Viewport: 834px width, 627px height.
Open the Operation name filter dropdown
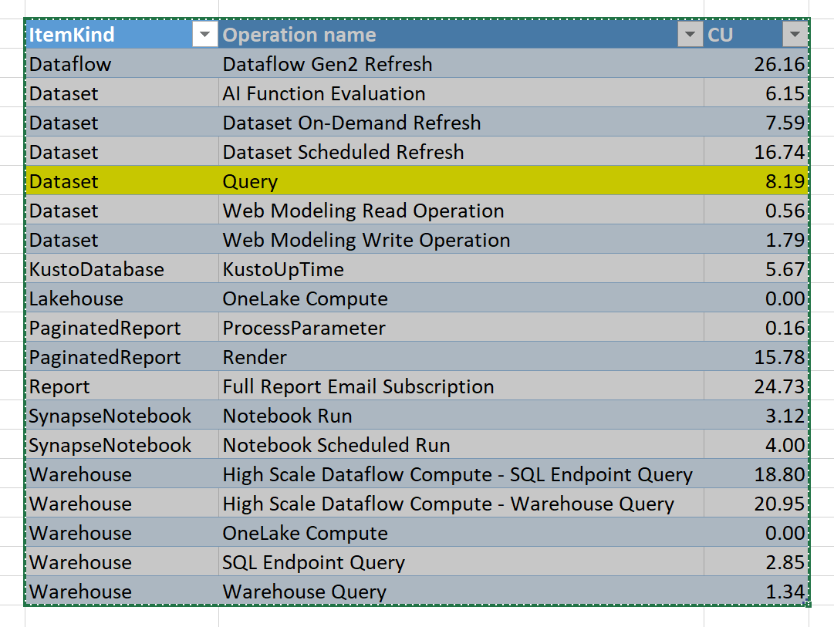click(689, 35)
